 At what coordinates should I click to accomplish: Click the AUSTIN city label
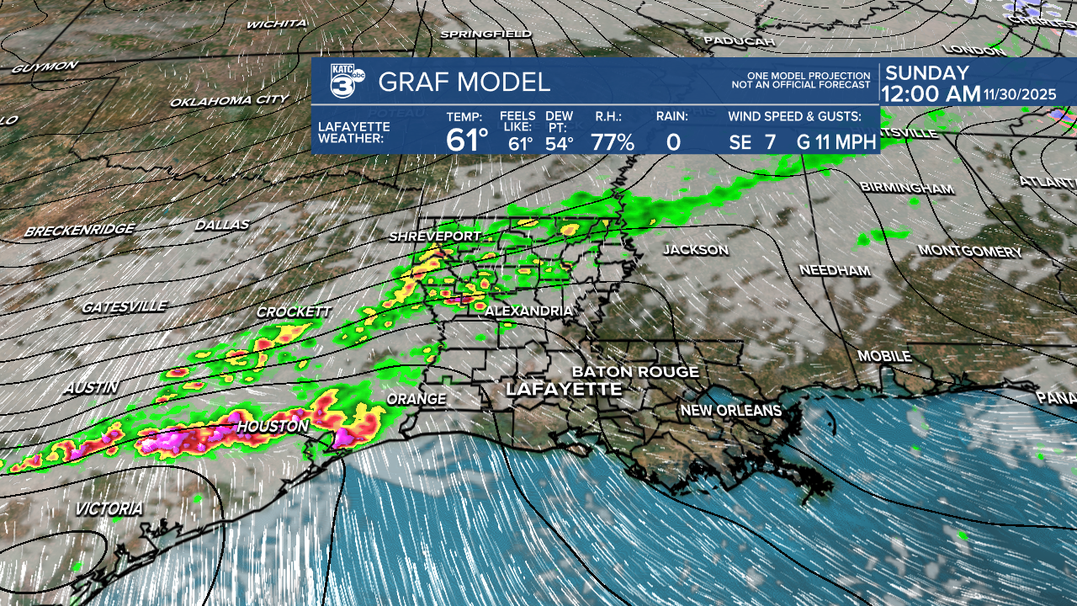pos(90,387)
